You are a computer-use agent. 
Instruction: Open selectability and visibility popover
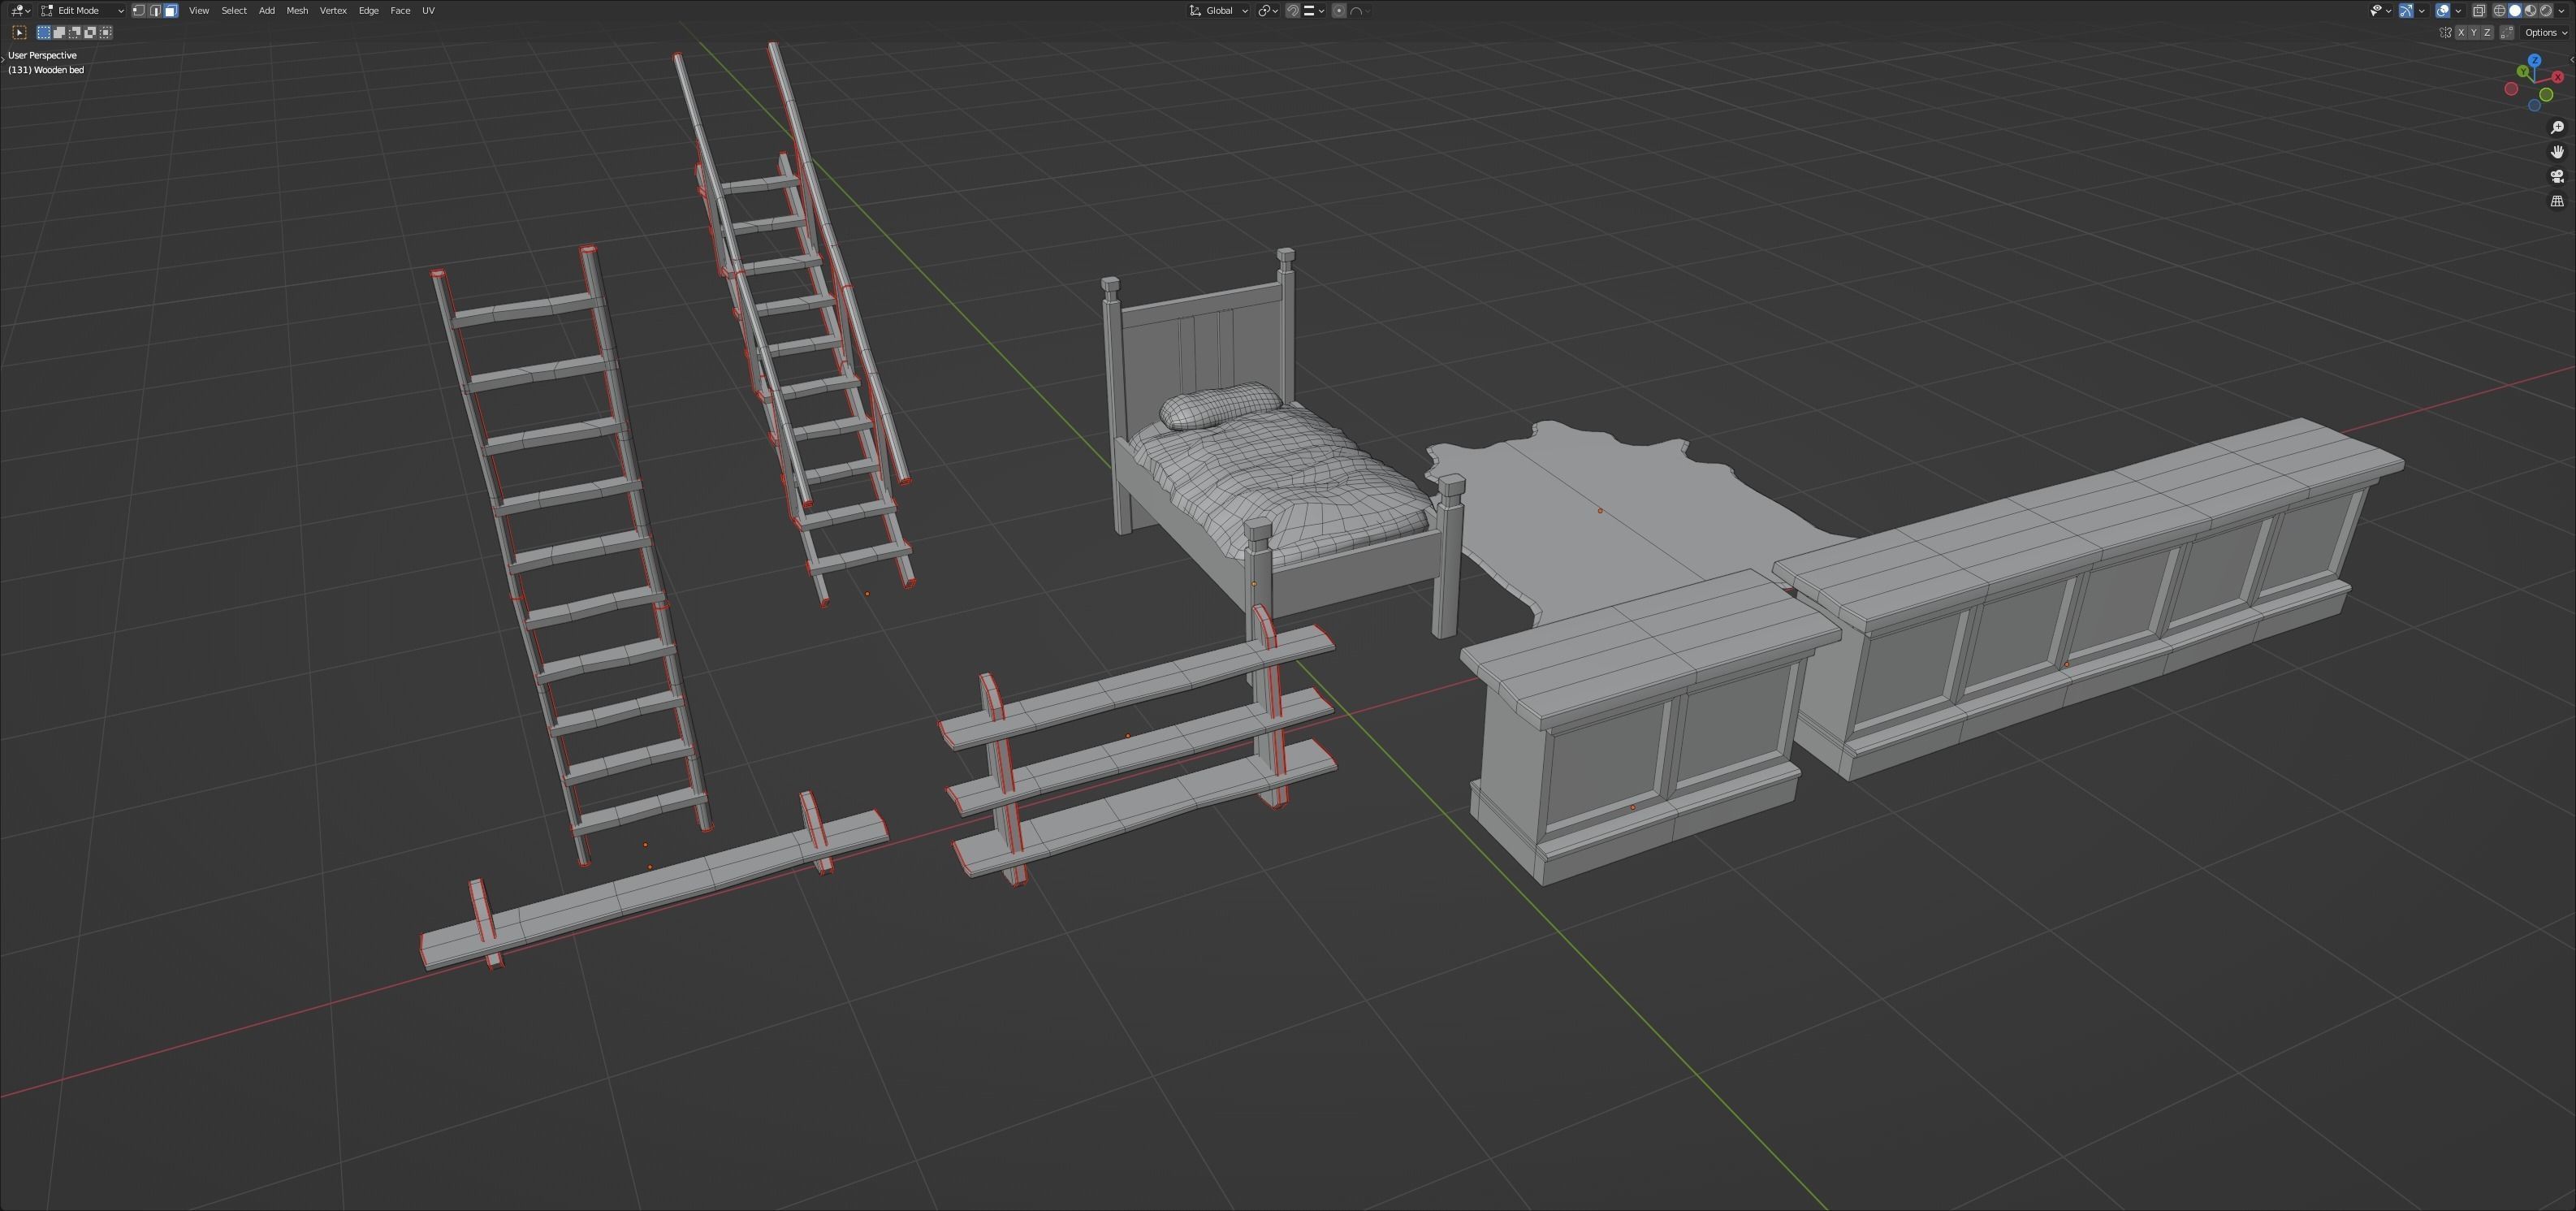coord(2381,11)
